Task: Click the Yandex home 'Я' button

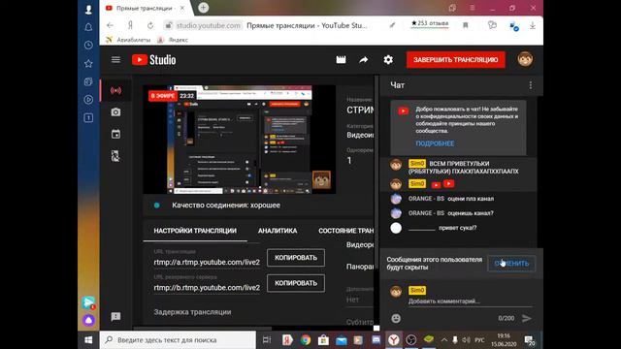Action: (130, 25)
